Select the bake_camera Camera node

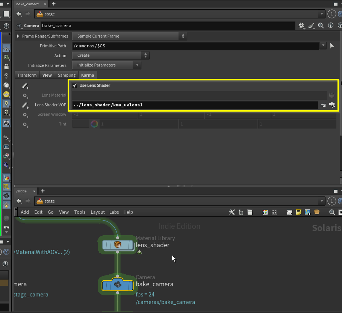coord(118,285)
